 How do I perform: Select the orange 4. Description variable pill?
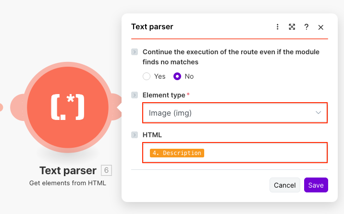[177, 153]
